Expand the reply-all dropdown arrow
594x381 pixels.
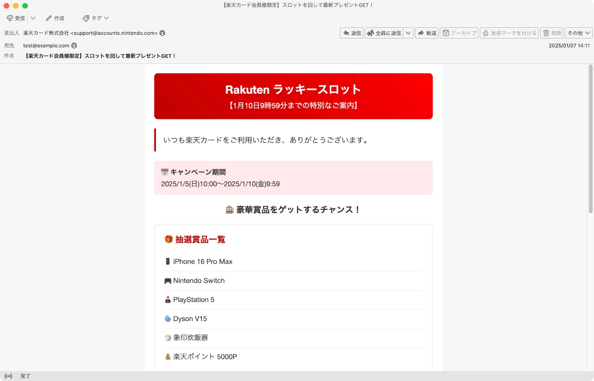(x=408, y=33)
